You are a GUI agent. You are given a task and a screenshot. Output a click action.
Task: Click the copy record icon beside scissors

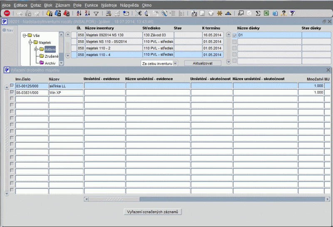tap(147, 13)
